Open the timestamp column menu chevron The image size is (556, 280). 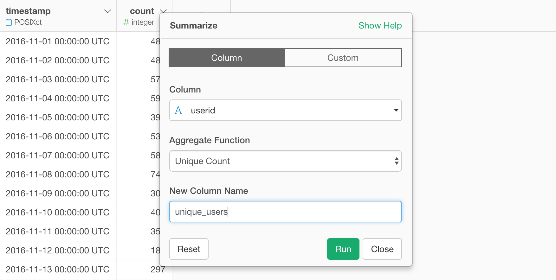[x=107, y=11]
